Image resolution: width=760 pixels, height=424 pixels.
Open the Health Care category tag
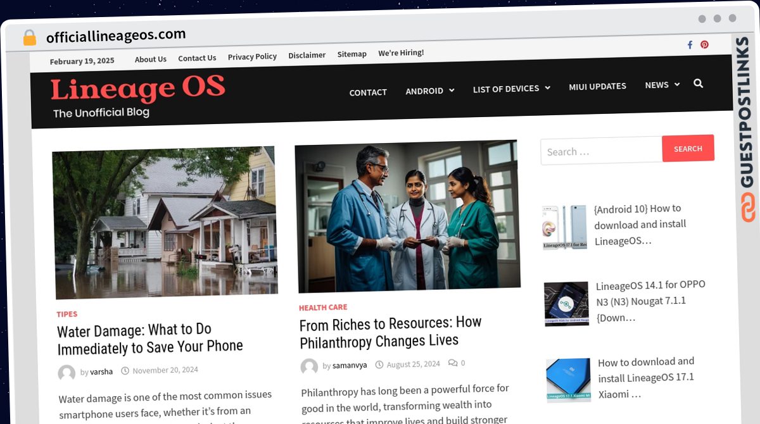point(323,308)
